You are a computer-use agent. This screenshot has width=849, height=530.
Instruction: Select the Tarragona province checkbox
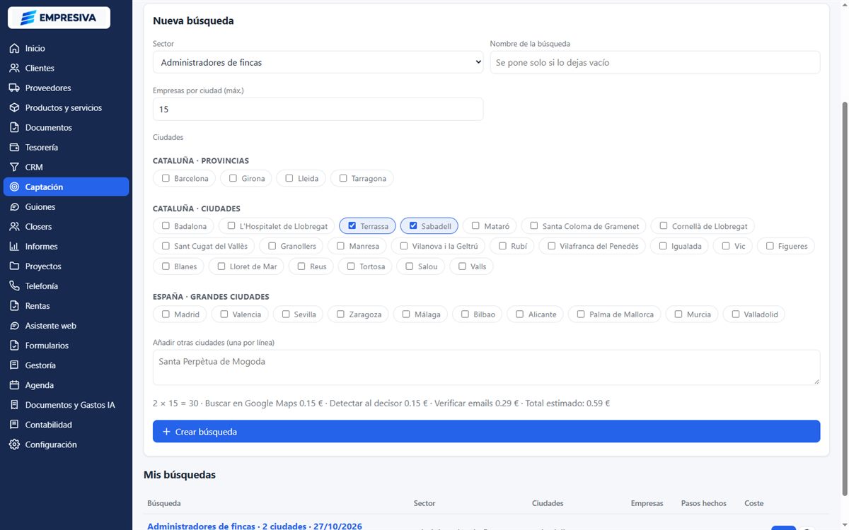[343, 178]
